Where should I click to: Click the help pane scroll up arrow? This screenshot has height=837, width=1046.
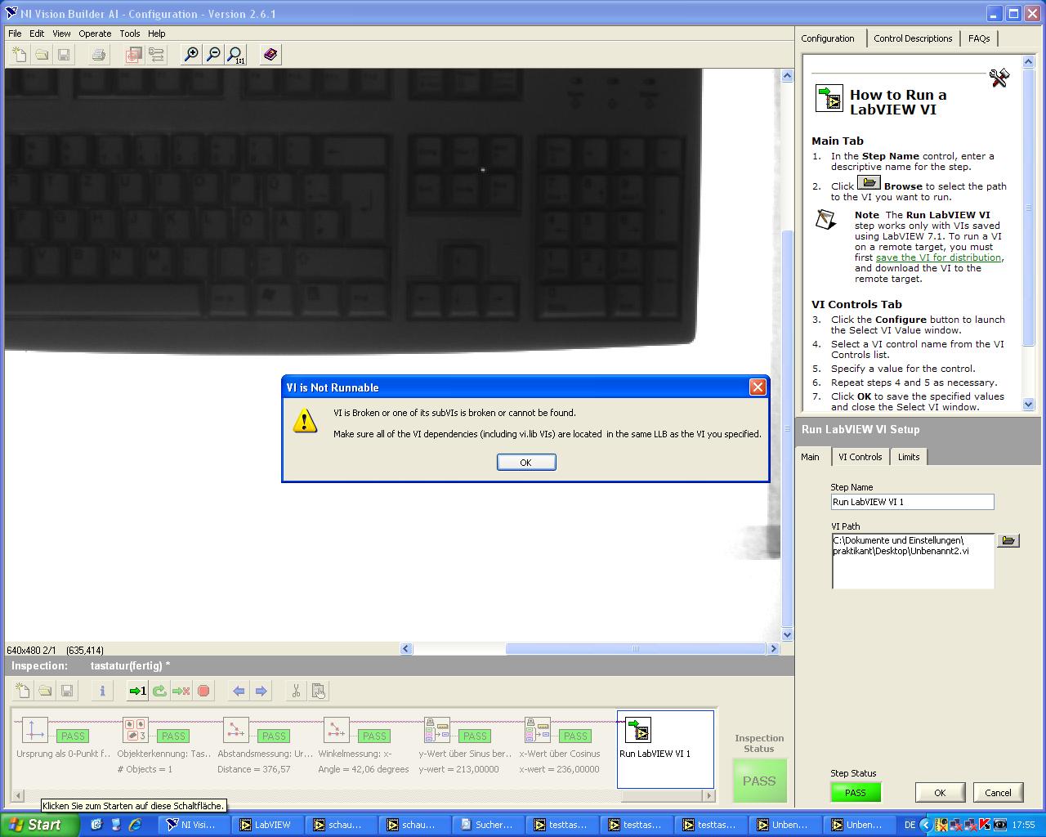(1028, 62)
